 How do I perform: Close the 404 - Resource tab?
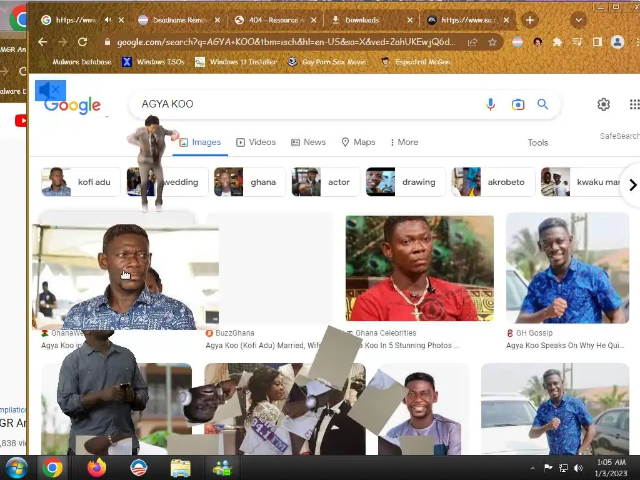(314, 20)
